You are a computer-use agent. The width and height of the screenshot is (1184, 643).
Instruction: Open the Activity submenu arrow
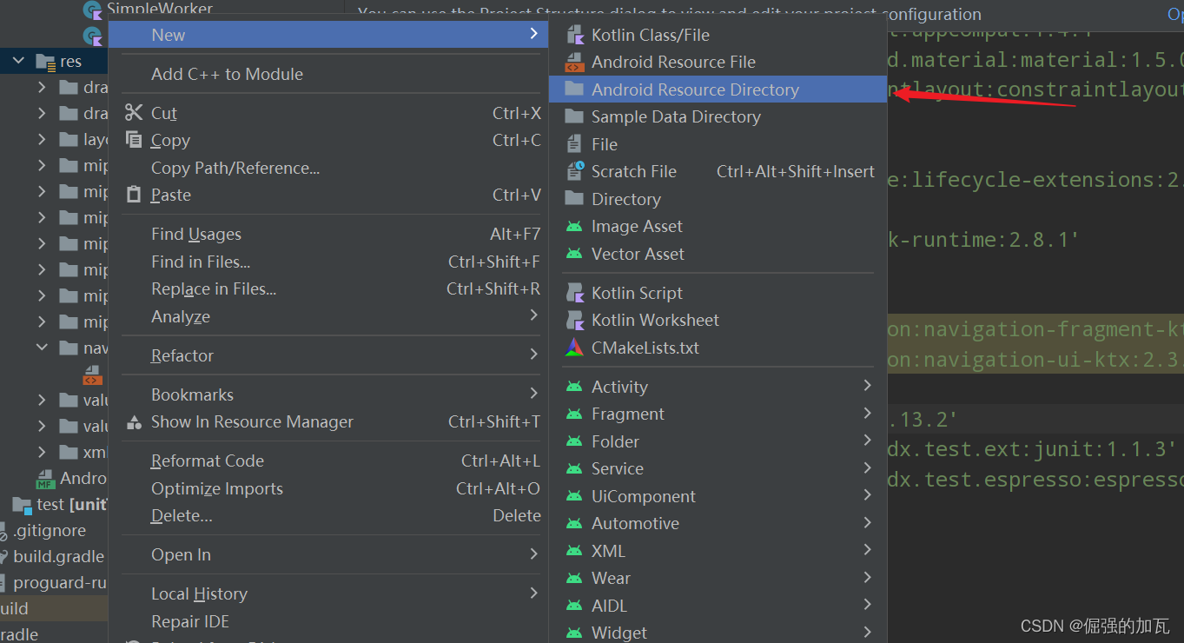[x=867, y=386]
